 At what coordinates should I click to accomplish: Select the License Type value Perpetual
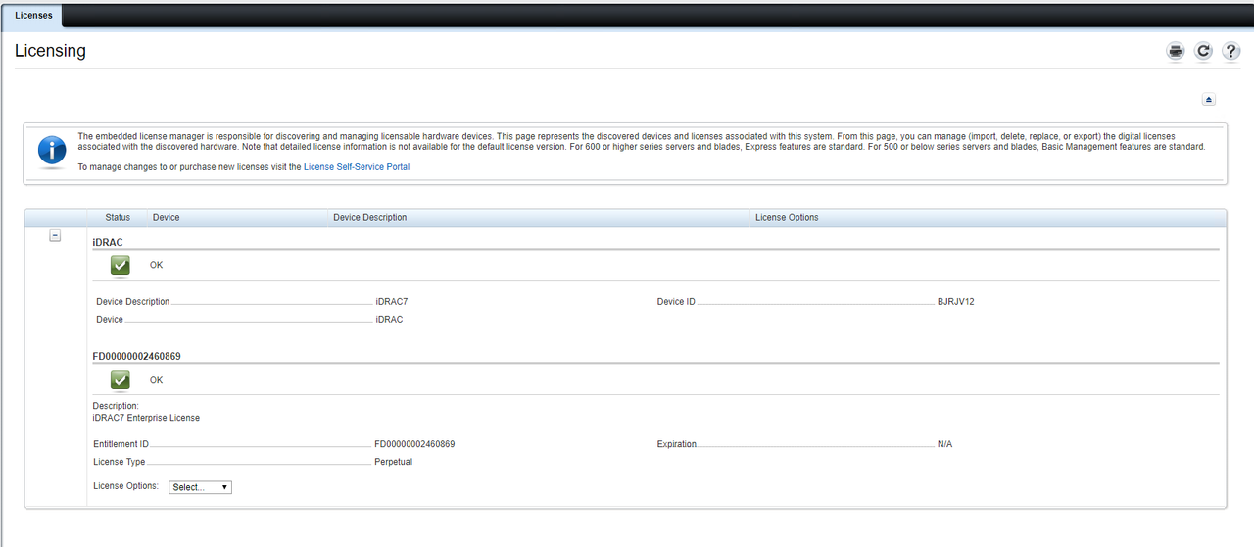[x=394, y=462]
